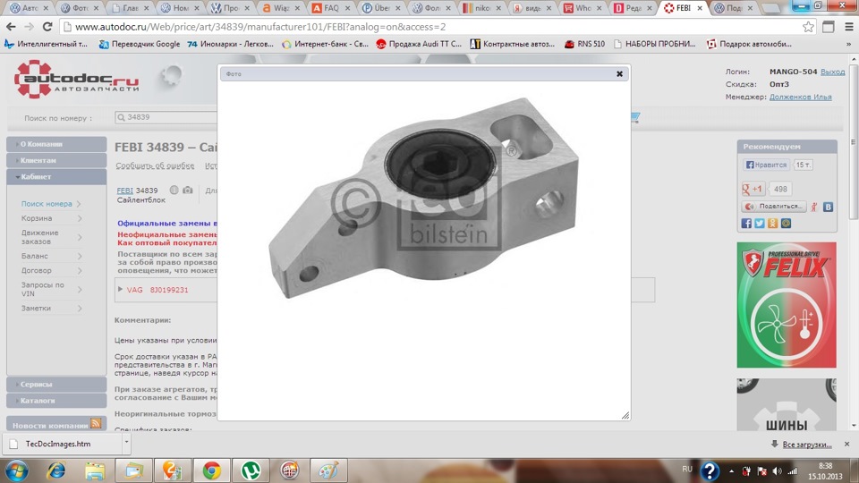This screenshot has height=483, width=859.
Task: Expand the Клиентам menu section
Action: pos(56,160)
